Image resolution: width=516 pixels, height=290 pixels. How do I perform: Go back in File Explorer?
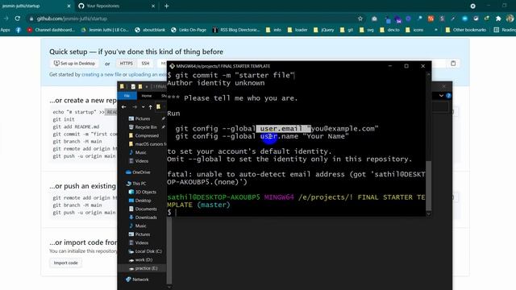click(x=123, y=107)
